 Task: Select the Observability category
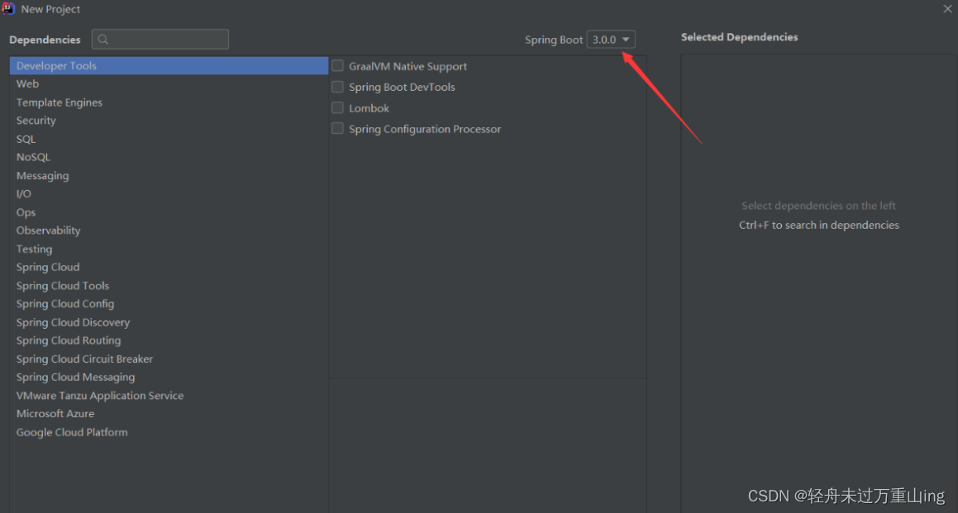[x=48, y=230]
